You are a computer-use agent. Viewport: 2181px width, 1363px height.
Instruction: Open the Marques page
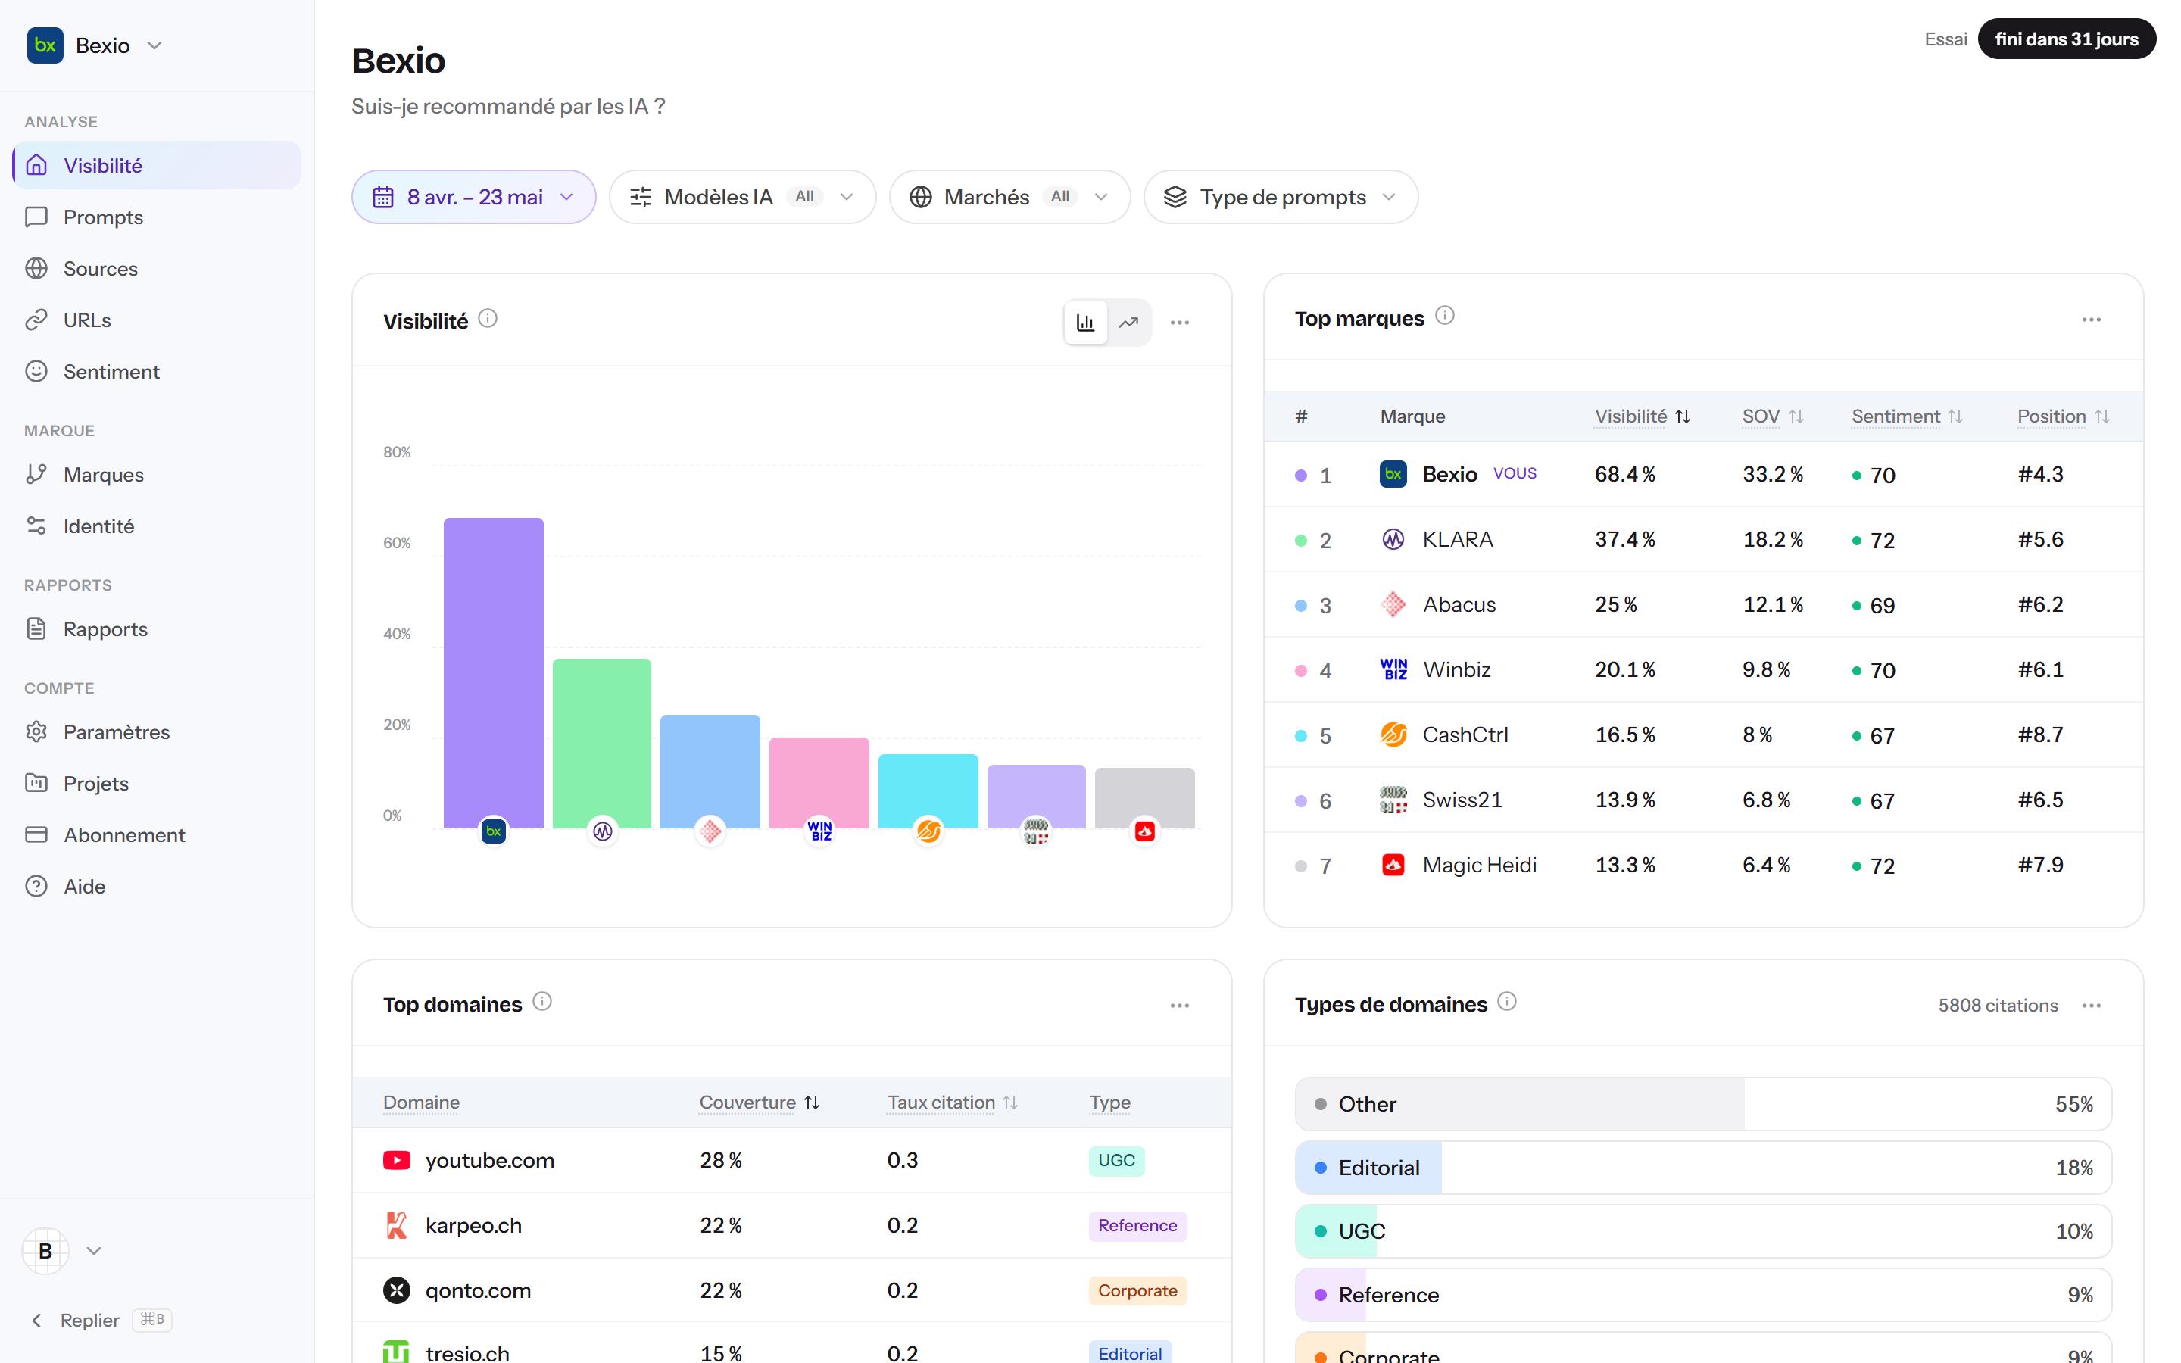pos(157,474)
